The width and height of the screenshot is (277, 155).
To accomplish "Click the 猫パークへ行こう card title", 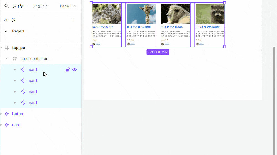I will (x=103, y=27).
